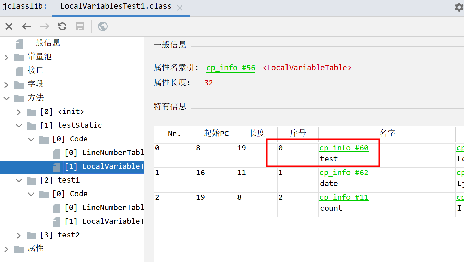
Task: Click the 'date' variable name cell
Action: pyautogui.click(x=329, y=184)
